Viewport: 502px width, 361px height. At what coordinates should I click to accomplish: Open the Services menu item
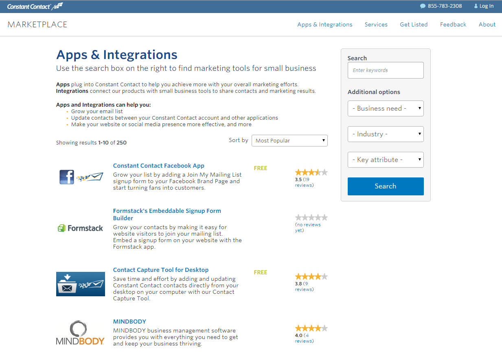pyautogui.click(x=376, y=24)
